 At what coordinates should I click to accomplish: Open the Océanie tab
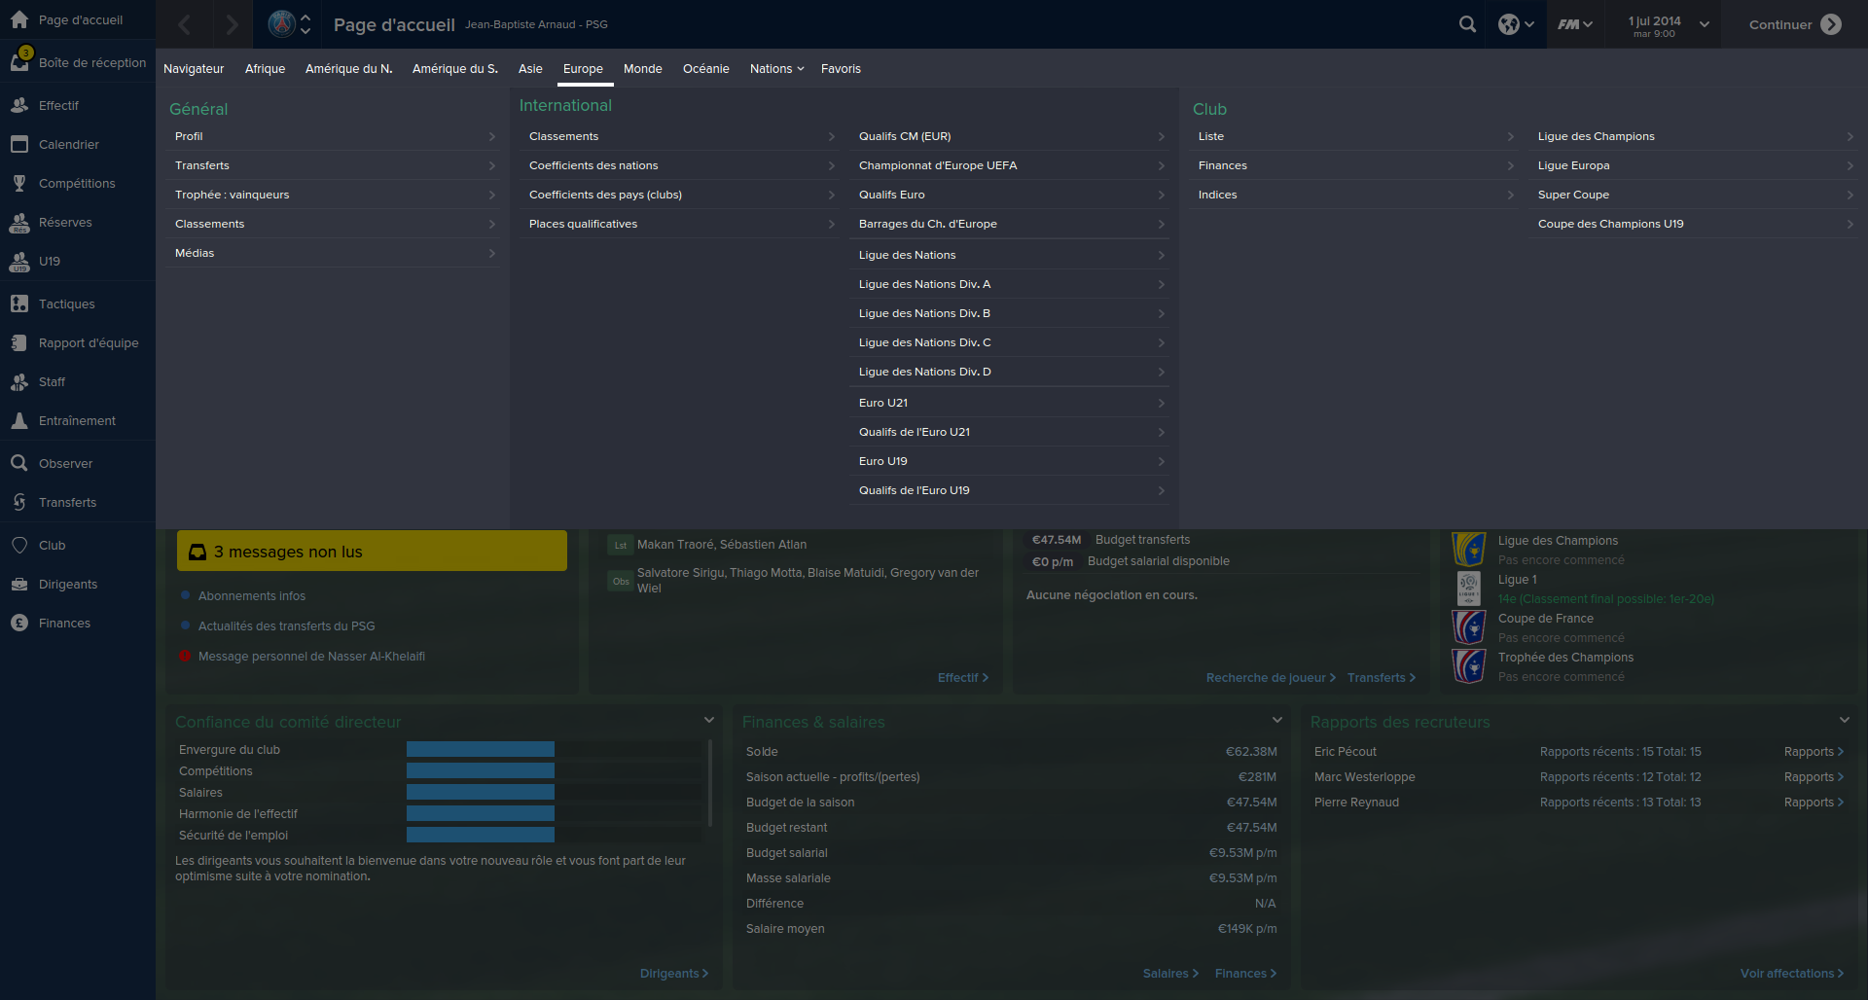pos(705,68)
